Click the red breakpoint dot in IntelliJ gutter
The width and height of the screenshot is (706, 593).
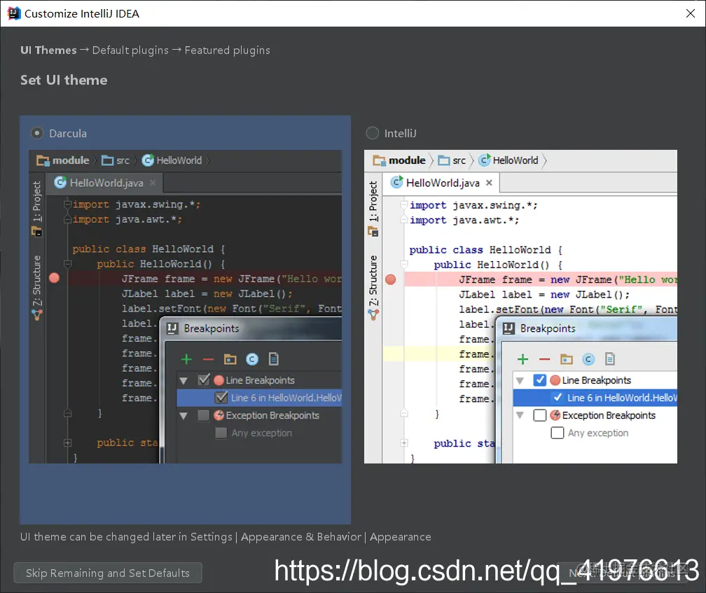pos(391,279)
